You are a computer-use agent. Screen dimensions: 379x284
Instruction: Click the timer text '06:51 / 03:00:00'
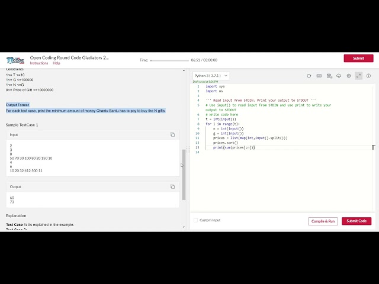tap(204, 60)
